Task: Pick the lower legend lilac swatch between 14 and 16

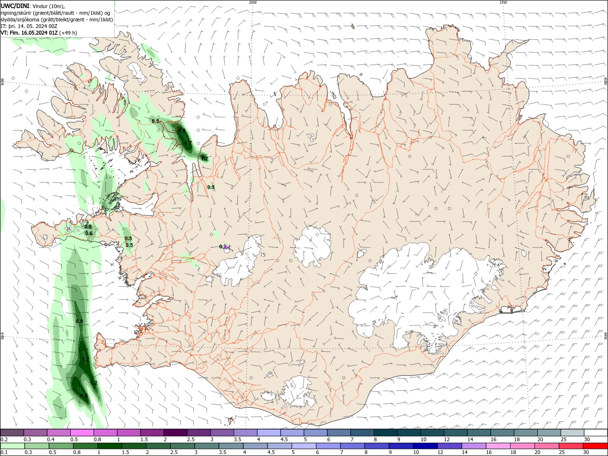Action: (474, 446)
